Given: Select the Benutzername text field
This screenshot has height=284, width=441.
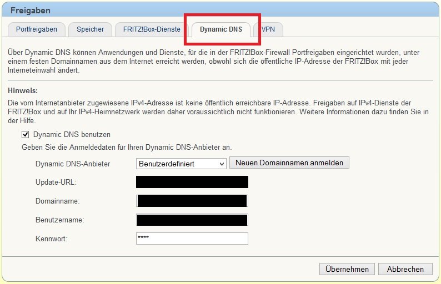Looking at the screenshot, I should pyautogui.click(x=192, y=220).
